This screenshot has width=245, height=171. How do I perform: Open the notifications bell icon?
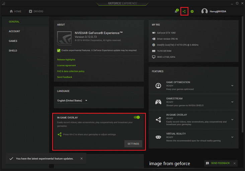[176, 11]
